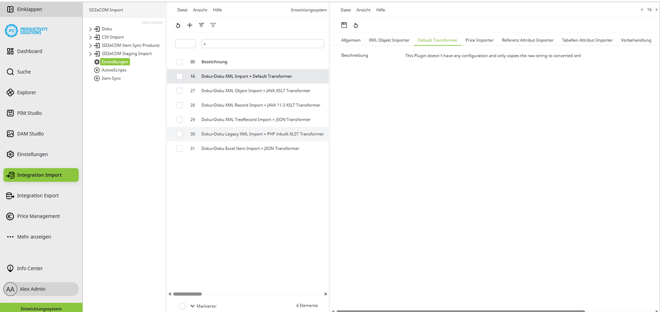Clear filters using the crossed funnel icon
The image size is (660, 312).
201,25
